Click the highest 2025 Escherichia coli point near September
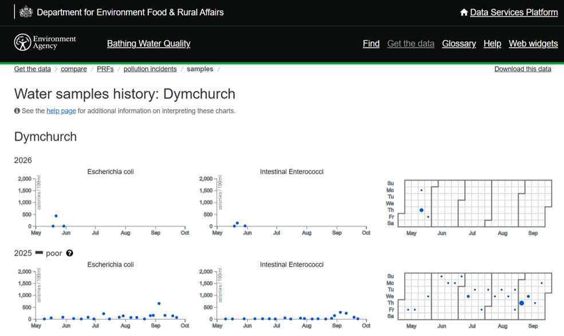Viewport: 564px width, 336px height. [159, 303]
